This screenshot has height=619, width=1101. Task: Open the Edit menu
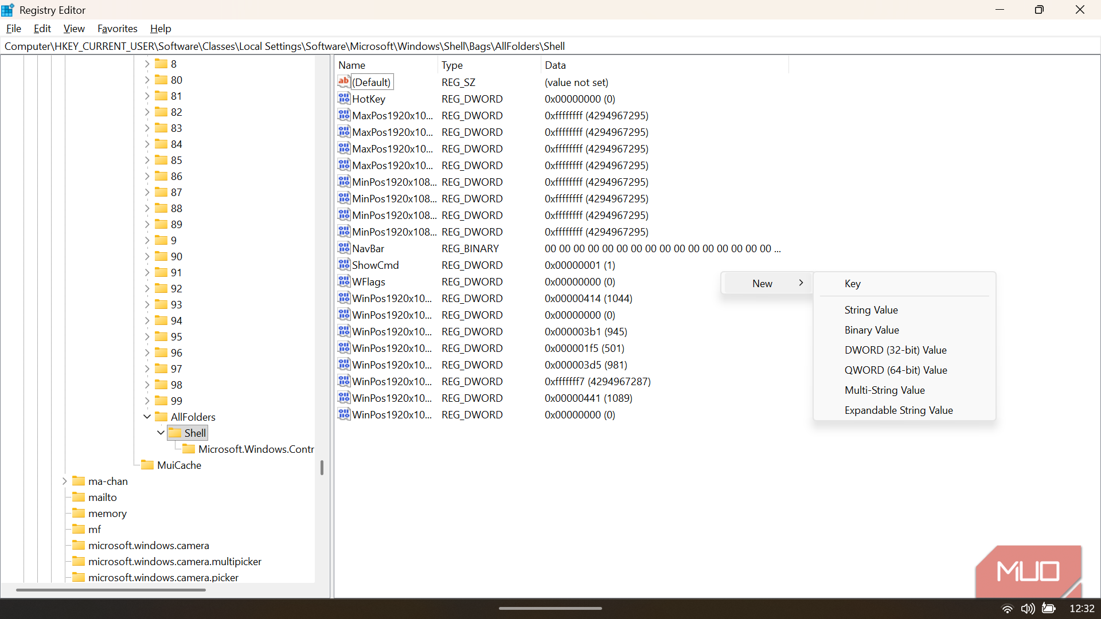click(x=42, y=29)
